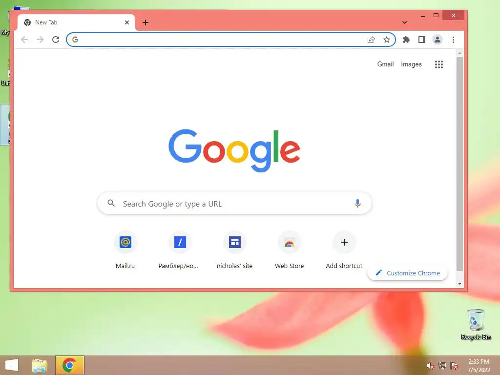Click the scrollbar up arrow
500x375 pixels.
click(459, 53)
